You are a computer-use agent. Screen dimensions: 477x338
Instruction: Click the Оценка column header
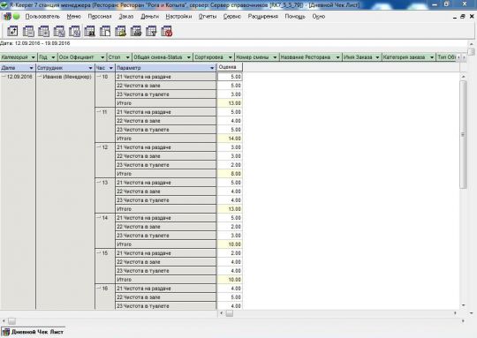click(230, 67)
